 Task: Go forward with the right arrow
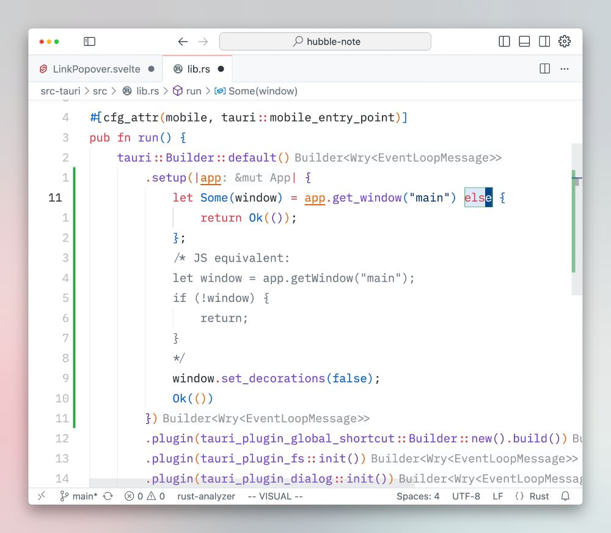(203, 42)
